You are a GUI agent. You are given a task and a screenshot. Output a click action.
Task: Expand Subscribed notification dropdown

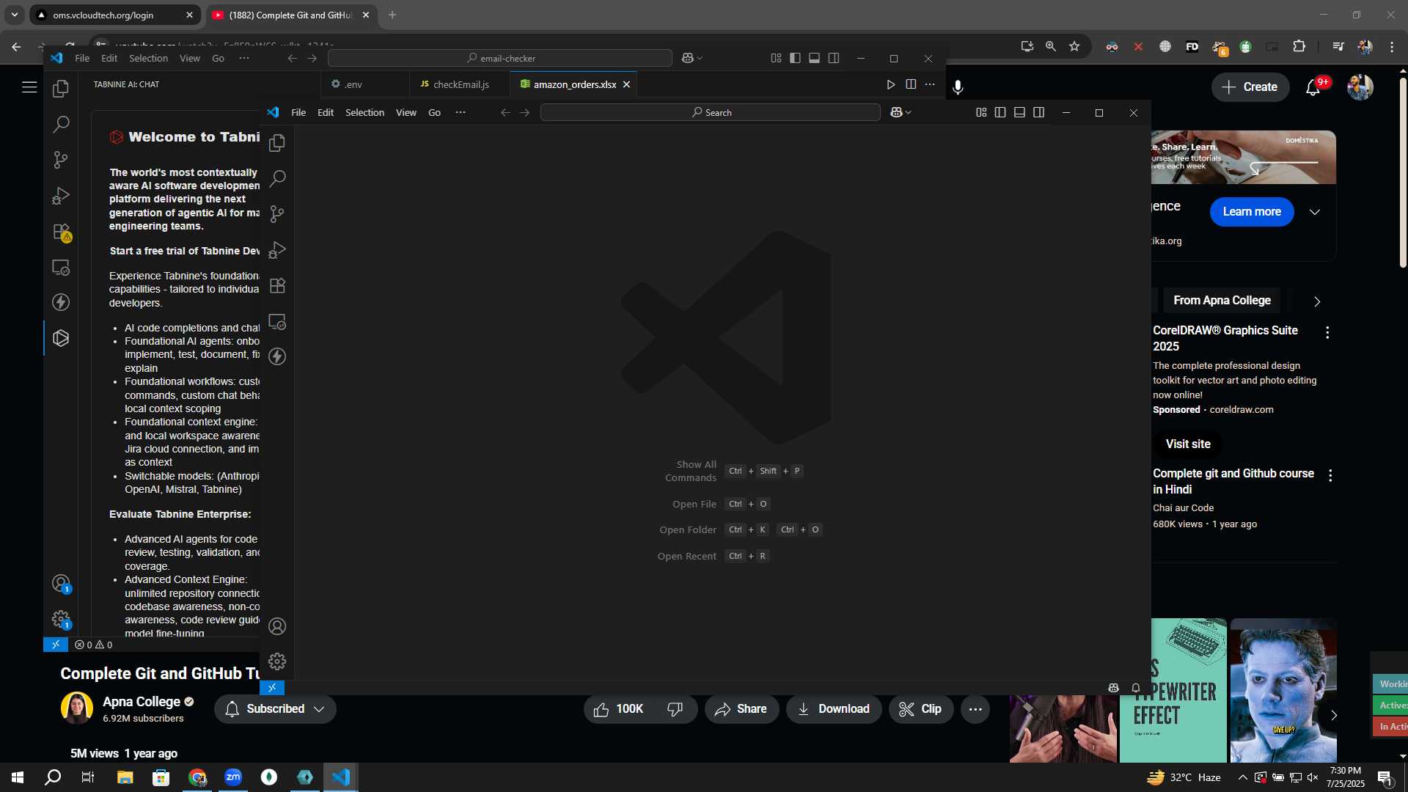pyautogui.click(x=319, y=709)
